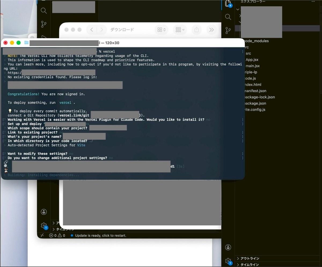This screenshot has height=267, width=322.
Task: Open package-lock.json in Explorer tree
Action: pyautogui.click(x=259, y=97)
